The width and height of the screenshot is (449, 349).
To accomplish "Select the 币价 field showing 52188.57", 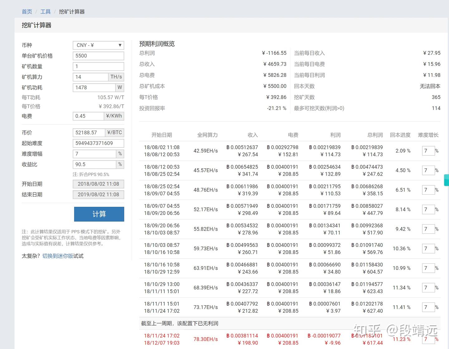I will click(89, 133).
